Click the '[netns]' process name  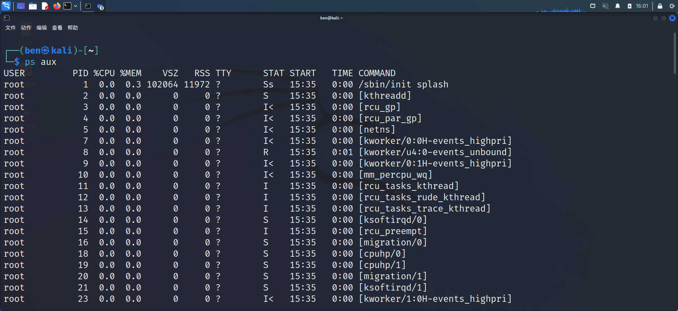point(377,129)
